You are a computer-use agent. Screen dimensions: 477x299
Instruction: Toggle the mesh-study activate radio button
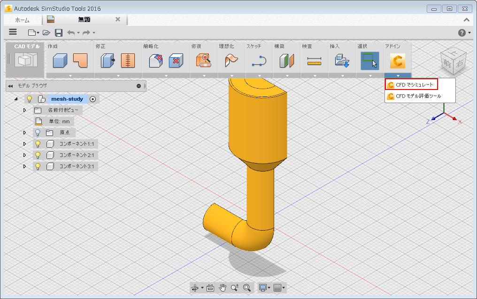click(x=93, y=99)
